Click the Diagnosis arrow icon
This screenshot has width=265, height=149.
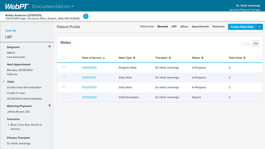tap(49, 47)
